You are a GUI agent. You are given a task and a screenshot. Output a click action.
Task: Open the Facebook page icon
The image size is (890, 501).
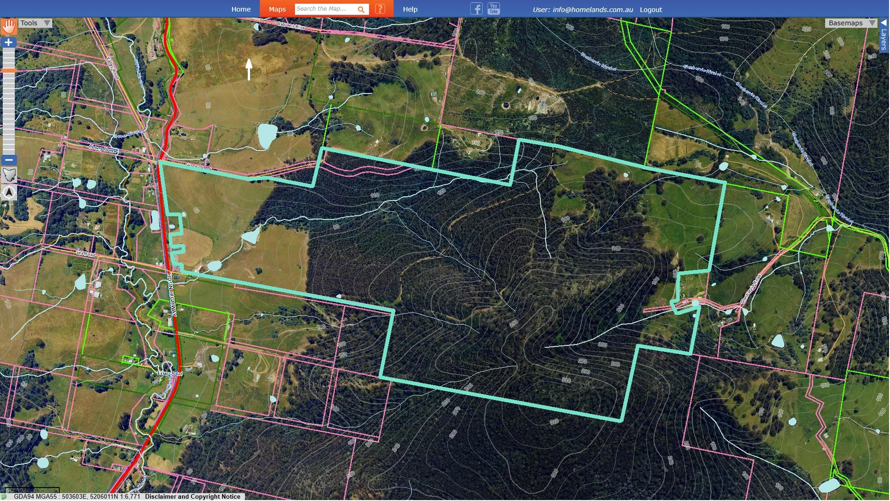coord(476,8)
